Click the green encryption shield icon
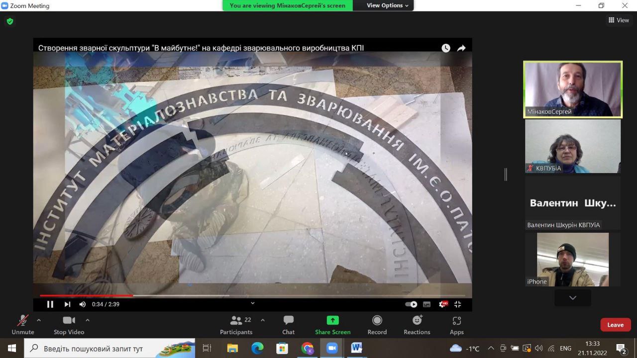The image size is (637, 358). point(10,21)
